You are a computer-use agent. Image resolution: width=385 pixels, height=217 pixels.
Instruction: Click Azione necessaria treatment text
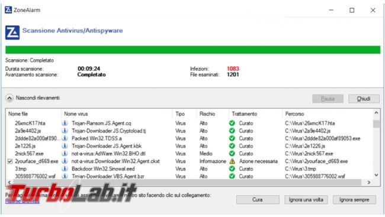click(258, 161)
